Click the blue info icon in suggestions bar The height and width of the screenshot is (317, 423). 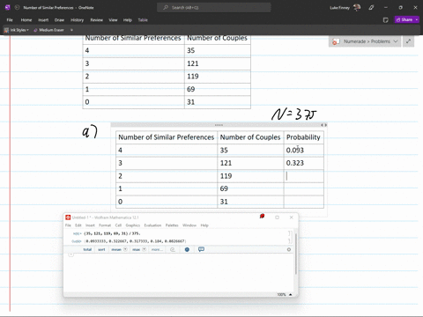click(x=187, y=249)
